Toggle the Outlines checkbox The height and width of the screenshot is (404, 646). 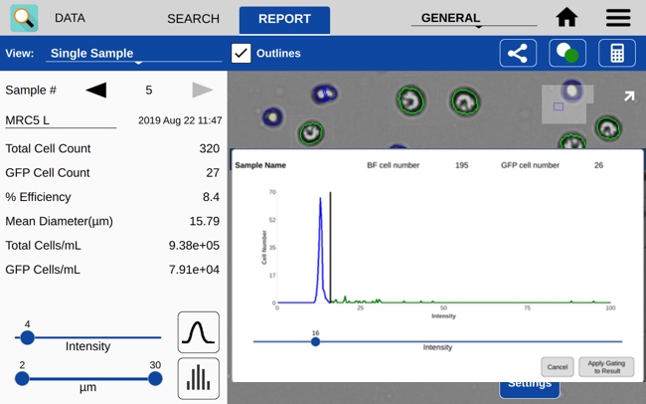tap(241, 54)
